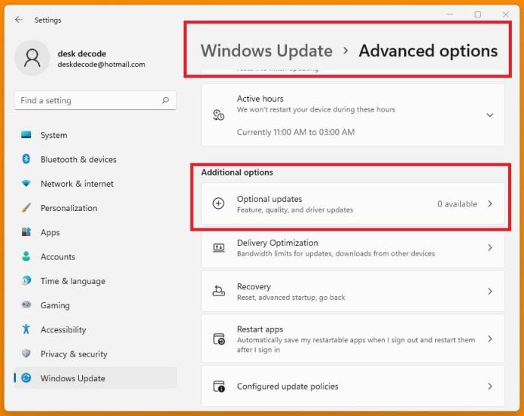This screenshot has height=416, width=524.
Task: Maximize the Settings window
Action: point(478,14)
